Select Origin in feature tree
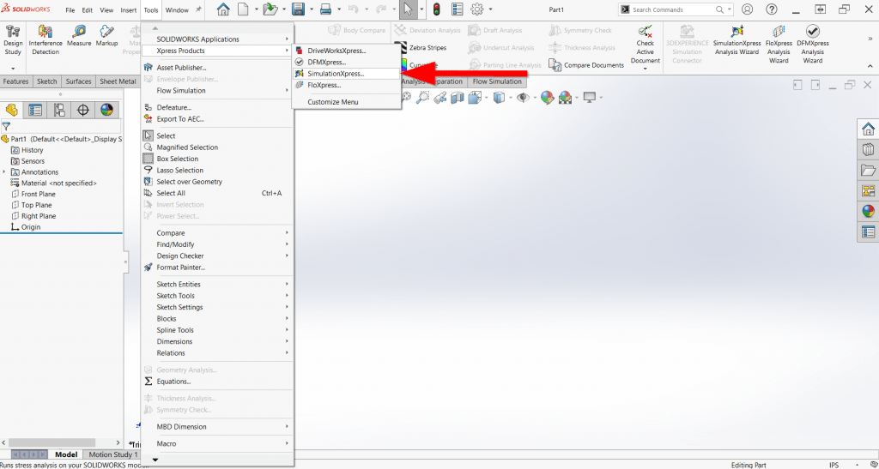The height and width of the screenshot is (469, 879). (x=26, y=226)
